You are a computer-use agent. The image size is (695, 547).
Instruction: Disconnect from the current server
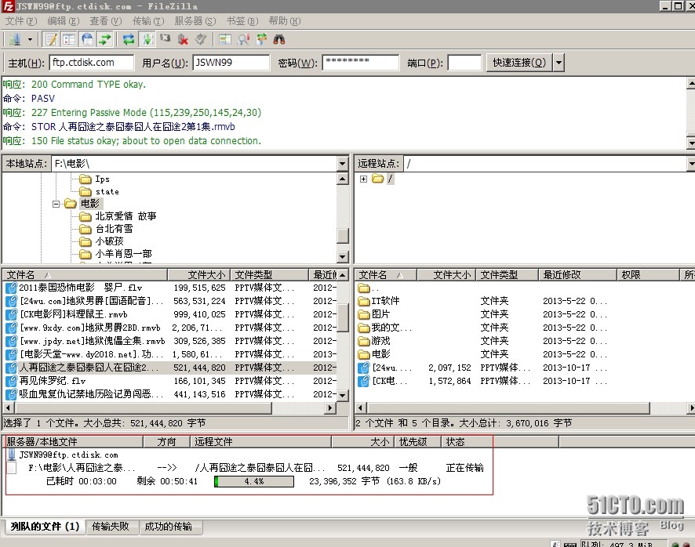tap(183, 39)
